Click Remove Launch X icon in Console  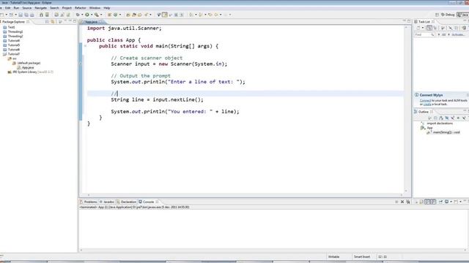402,202
